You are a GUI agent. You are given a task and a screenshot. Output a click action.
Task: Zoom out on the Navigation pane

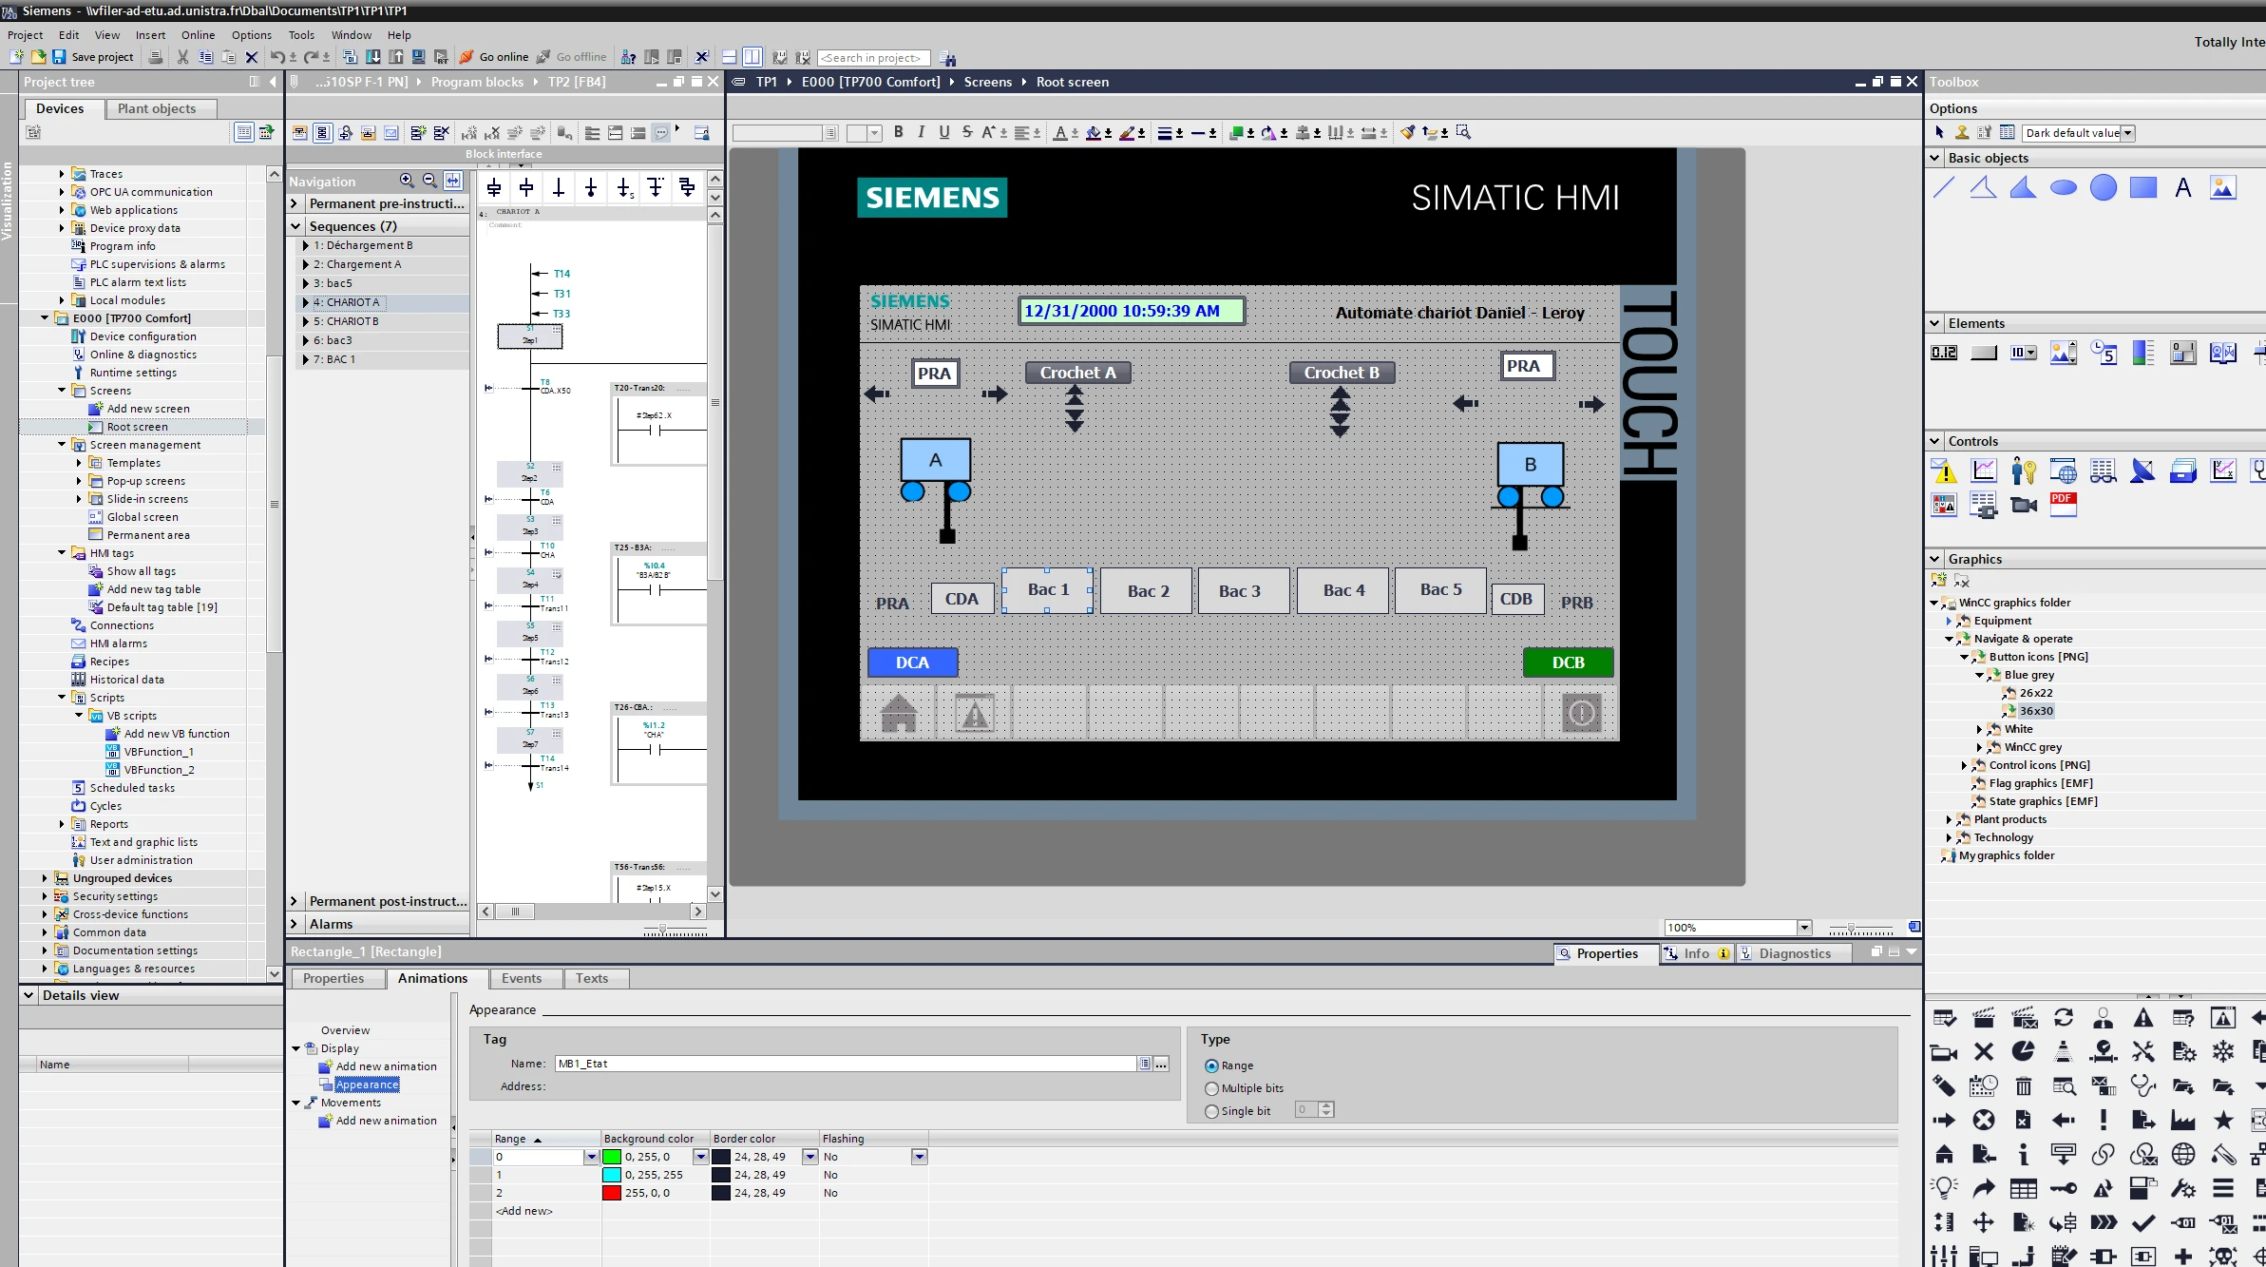click(429, 180)
